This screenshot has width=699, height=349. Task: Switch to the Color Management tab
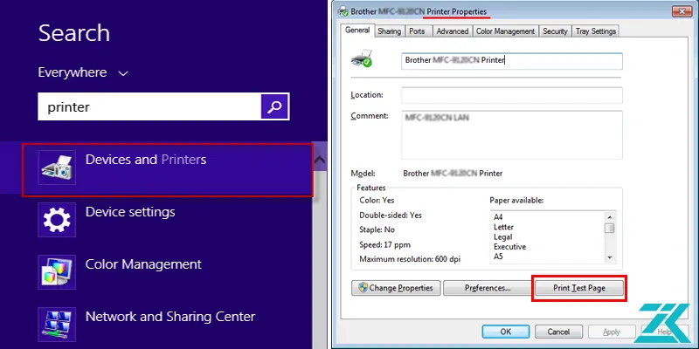(x=505, y=31)
